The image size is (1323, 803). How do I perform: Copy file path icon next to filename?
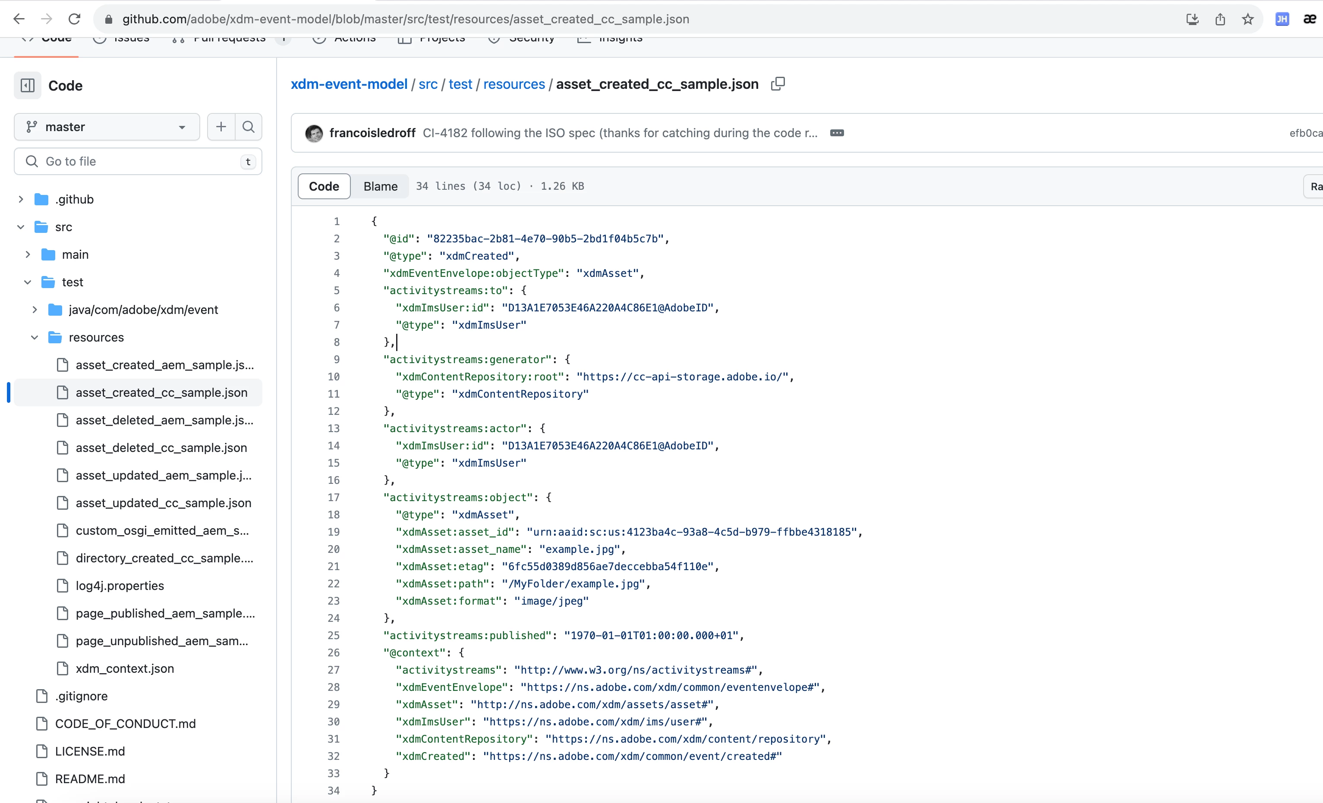pyautogui.click(x=778, y=84)
